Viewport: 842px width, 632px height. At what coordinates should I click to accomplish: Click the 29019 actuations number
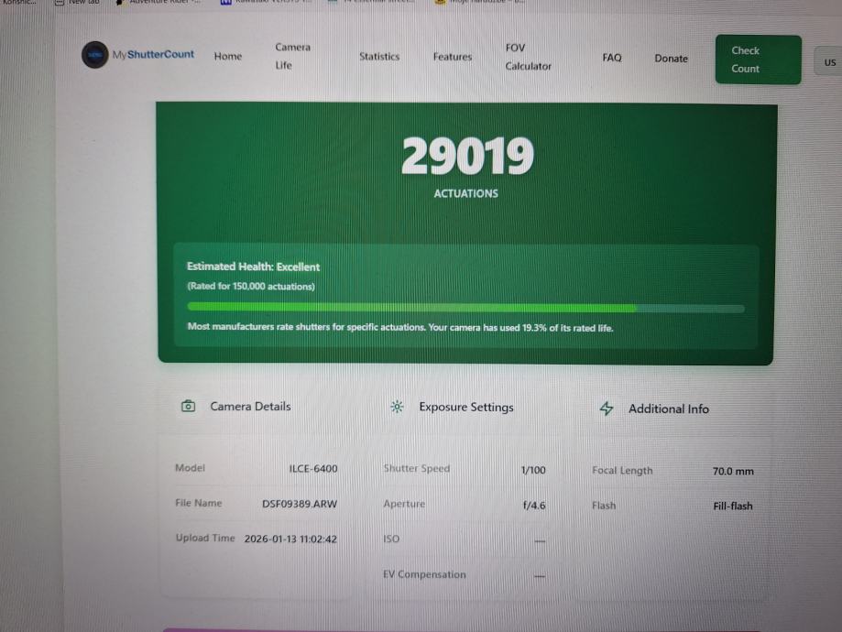point(467,155)
